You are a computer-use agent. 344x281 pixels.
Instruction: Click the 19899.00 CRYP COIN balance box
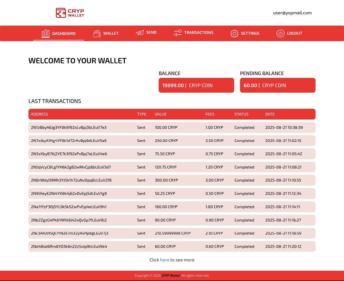(196, 85)
